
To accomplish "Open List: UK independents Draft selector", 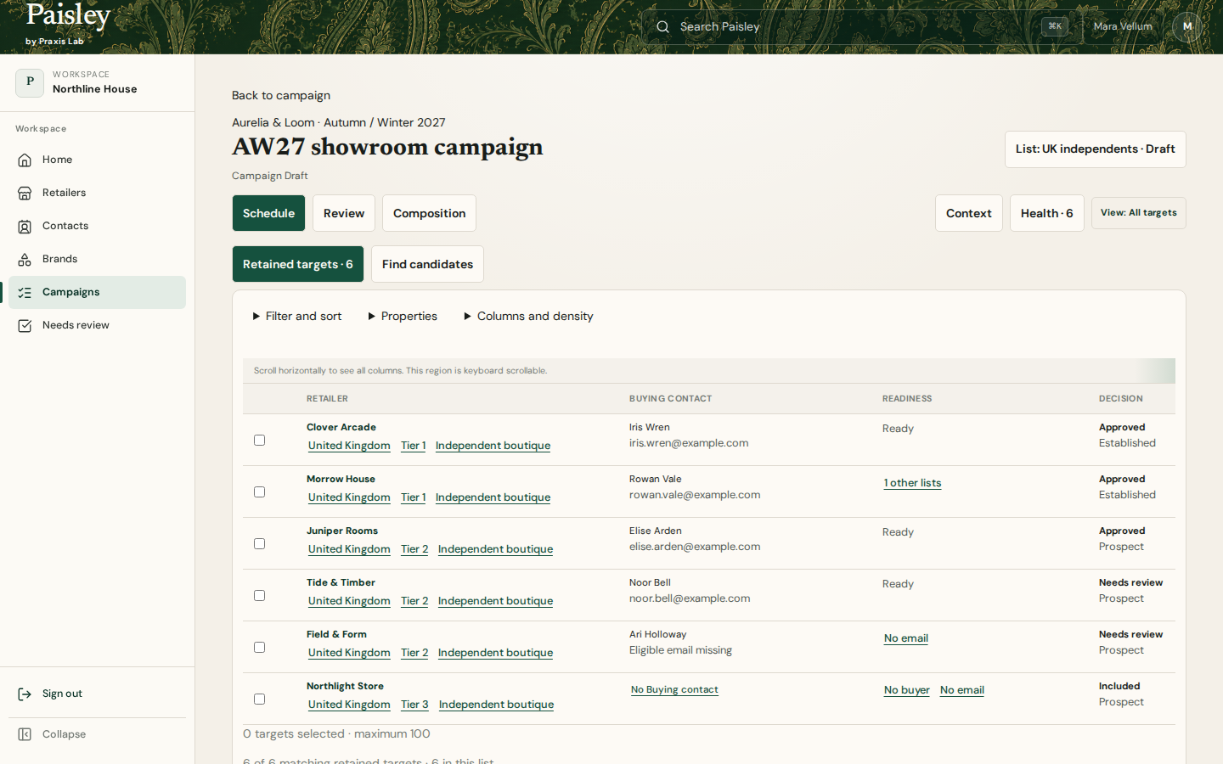I will [x=1095, y=149].
